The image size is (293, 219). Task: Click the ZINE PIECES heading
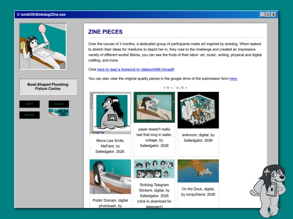click(x=105, y=32)
